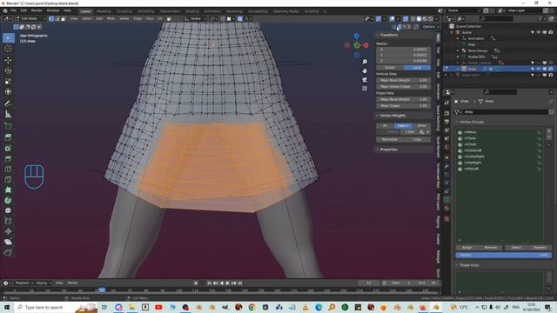This screenshot has height=313, width=557.
Task: Select the Scale tool
Action: pos(8,81)
